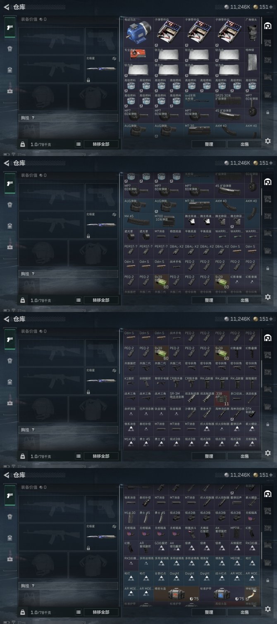Image resolution: width=277 pixels, height=624 pixels.
Task: Click 整理 sort button in topmost screenshot
Action: tap(209, 144)
